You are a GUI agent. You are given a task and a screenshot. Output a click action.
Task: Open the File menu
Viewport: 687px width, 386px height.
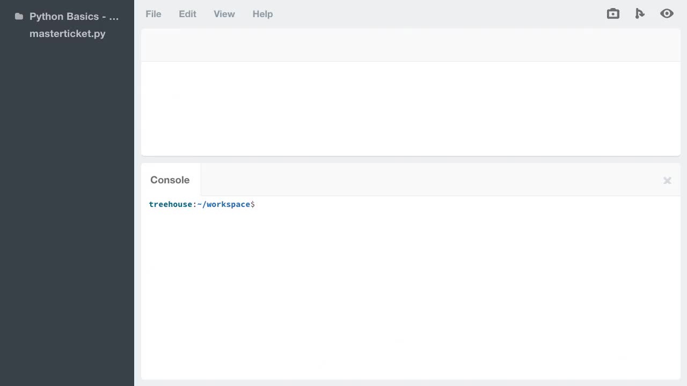tap(153, 14)
